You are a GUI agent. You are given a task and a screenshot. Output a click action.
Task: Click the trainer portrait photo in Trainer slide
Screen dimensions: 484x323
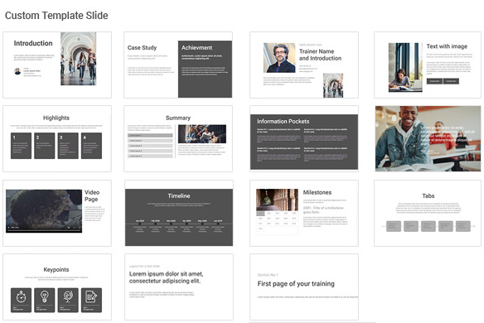pos(279,58)
